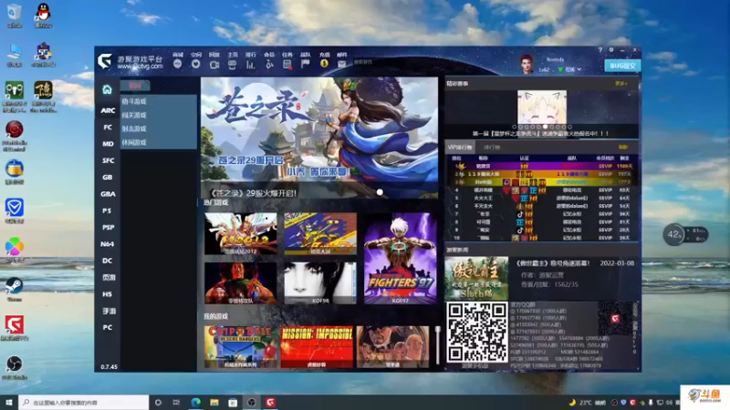Open Task View on the taskbar
730x410 pixels.
[x=176, y=402]
